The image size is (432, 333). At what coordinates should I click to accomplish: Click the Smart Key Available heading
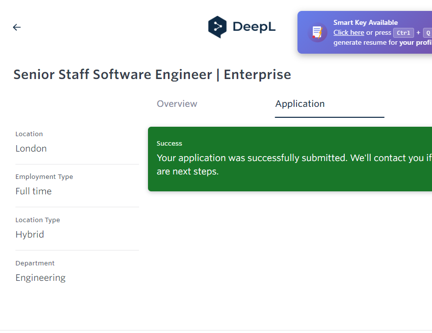(365, 22)
